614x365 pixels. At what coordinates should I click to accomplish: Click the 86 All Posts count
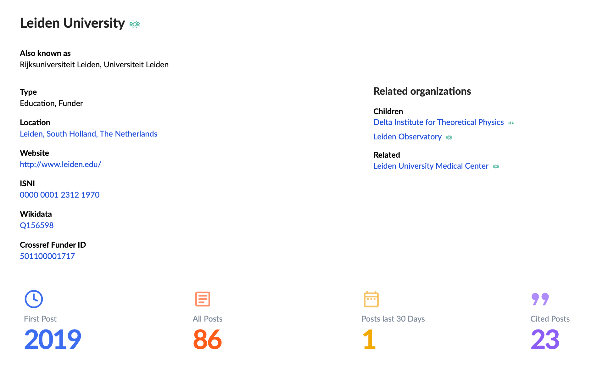click(208, 339)
